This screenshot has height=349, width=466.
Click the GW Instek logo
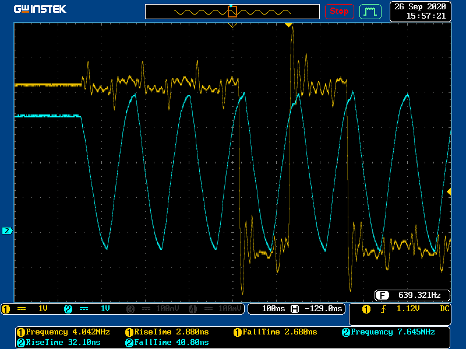(40, 9)
